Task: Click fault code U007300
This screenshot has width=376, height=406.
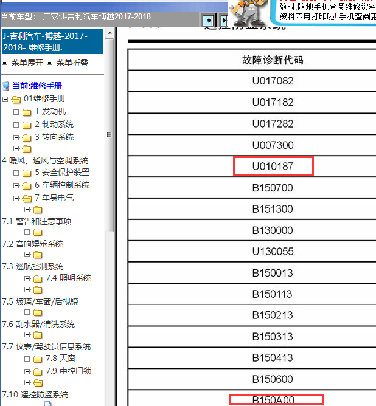Action: (273, 145)
